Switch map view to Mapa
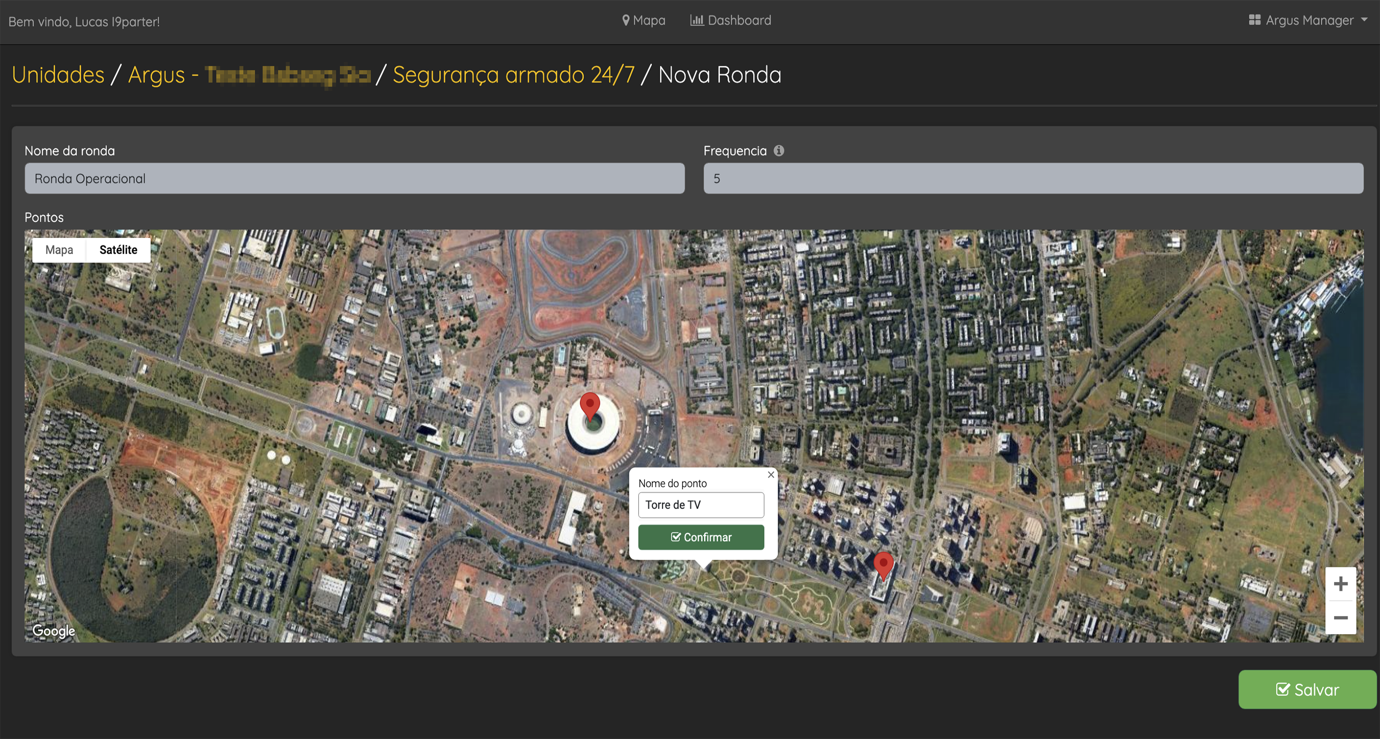This screenshot has width=1380, height=739. pos(59,250)
